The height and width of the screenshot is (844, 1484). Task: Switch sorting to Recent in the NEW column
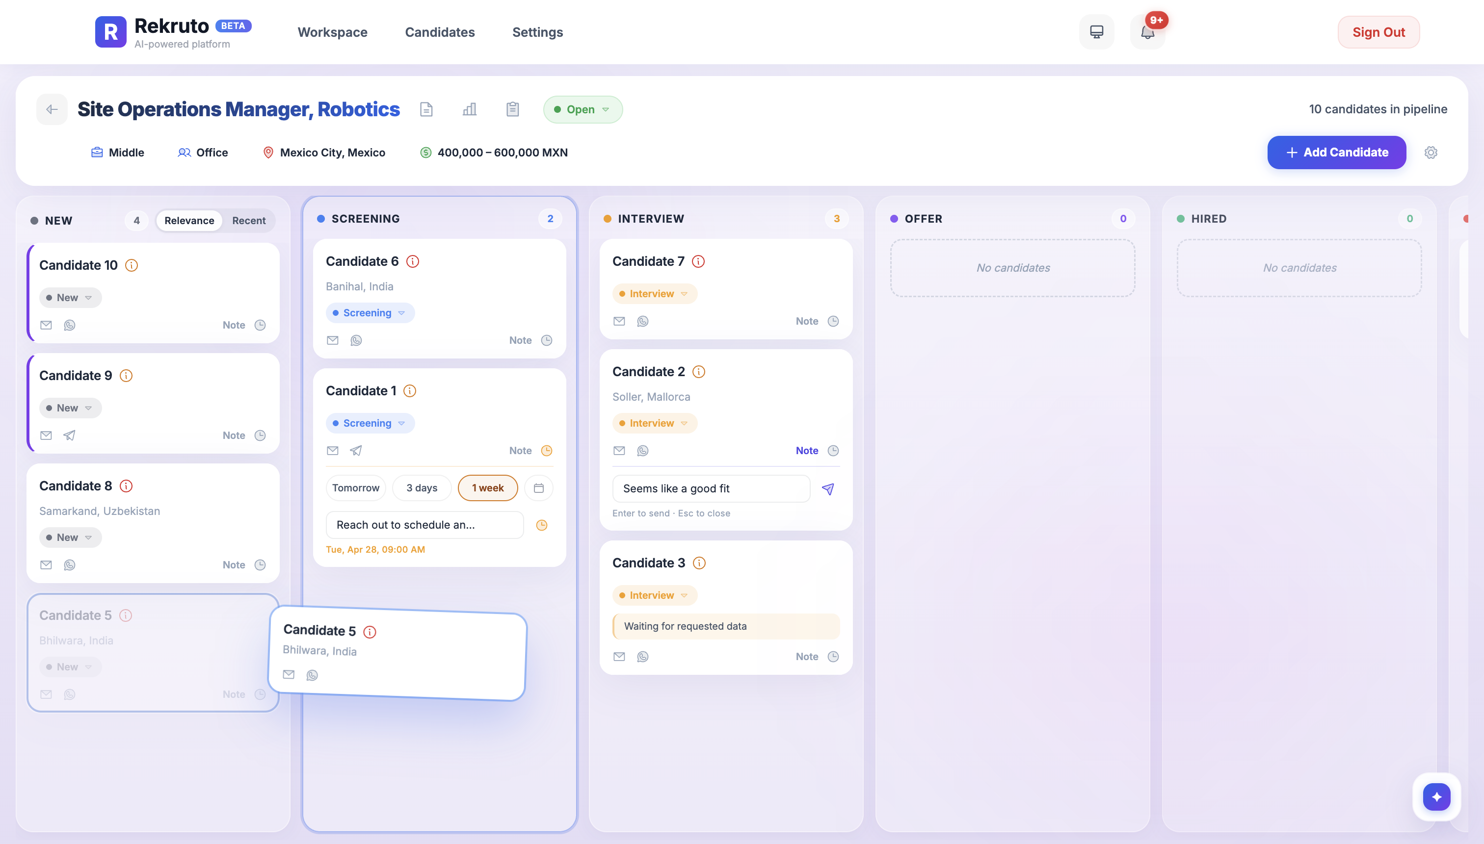(x=249, y=220)
